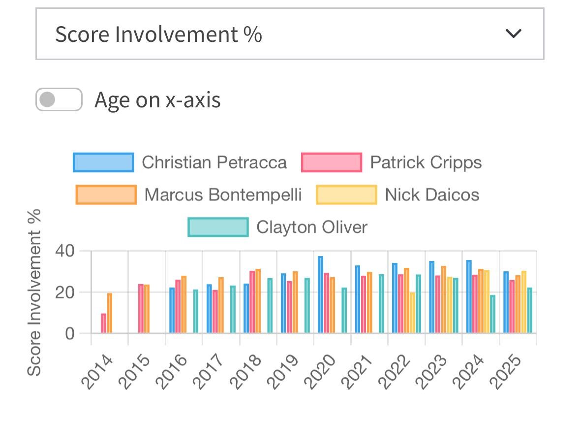This screenshot has height=421, width=580.
Task: Toggle the Clayton Oliver legend label
Action: (312, 227)
